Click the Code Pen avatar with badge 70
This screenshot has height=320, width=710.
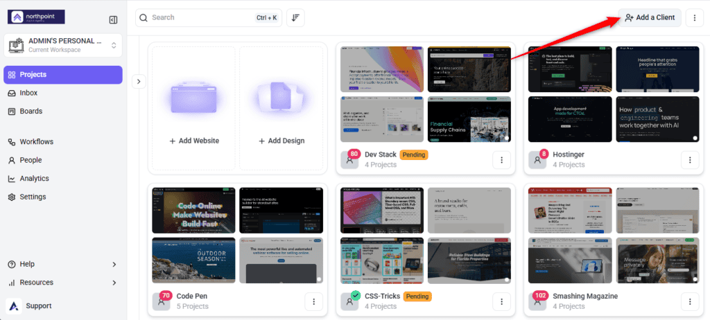161,301
